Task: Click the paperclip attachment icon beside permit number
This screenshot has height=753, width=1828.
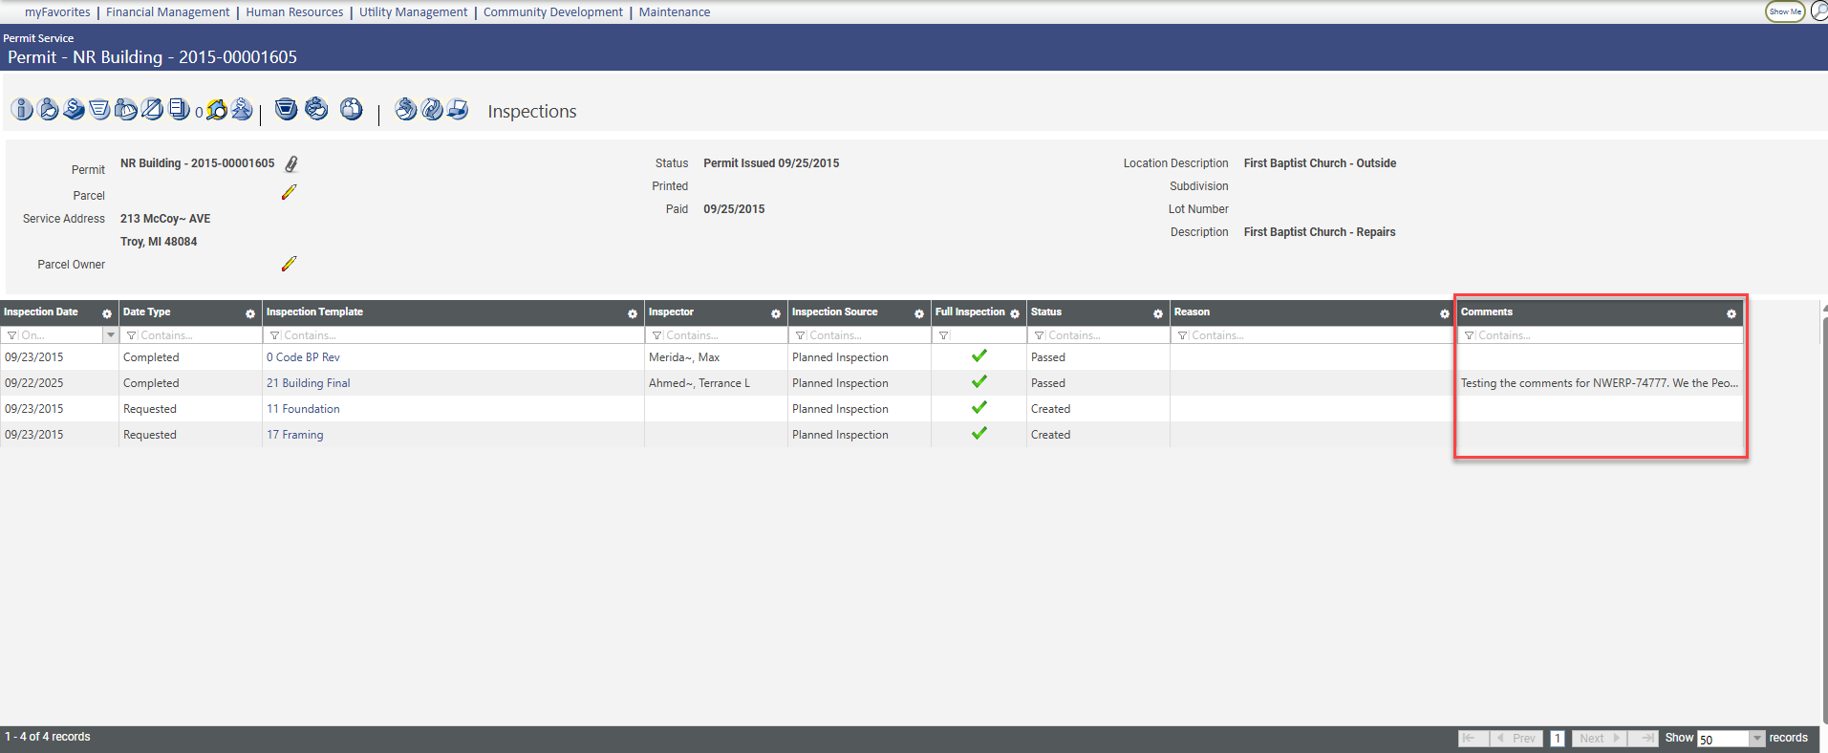Action: pos(291,164)
